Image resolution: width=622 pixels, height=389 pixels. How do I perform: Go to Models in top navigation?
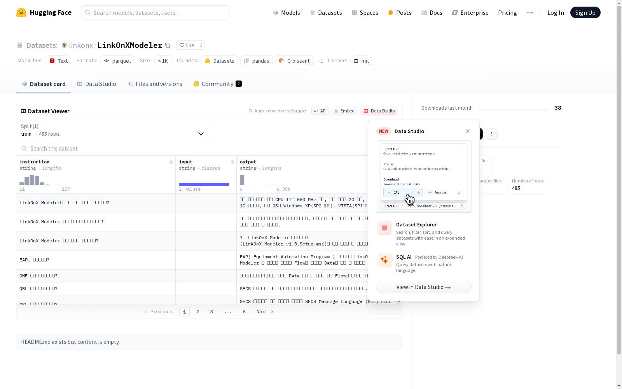pyautogui.click(x=287, y=12)
